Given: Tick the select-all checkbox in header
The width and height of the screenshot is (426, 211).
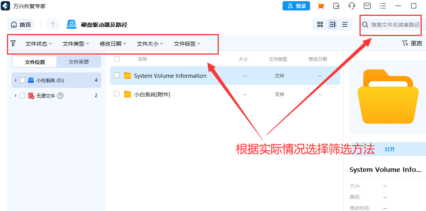Looking at the screenshot, I should click(117, 59).
